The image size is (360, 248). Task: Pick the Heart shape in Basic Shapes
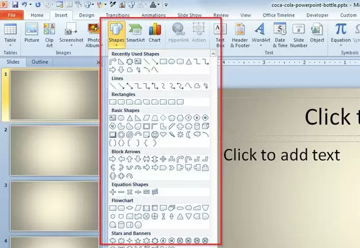pos(164,134)
